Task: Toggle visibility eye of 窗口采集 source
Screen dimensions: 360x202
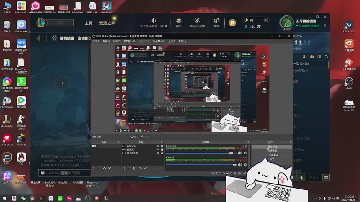Action: click(x=158, y=146)
